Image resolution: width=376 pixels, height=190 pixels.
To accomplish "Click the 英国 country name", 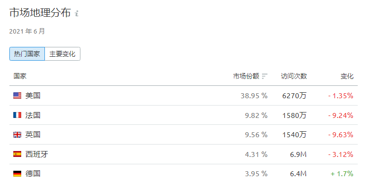I will pos(33,135).
